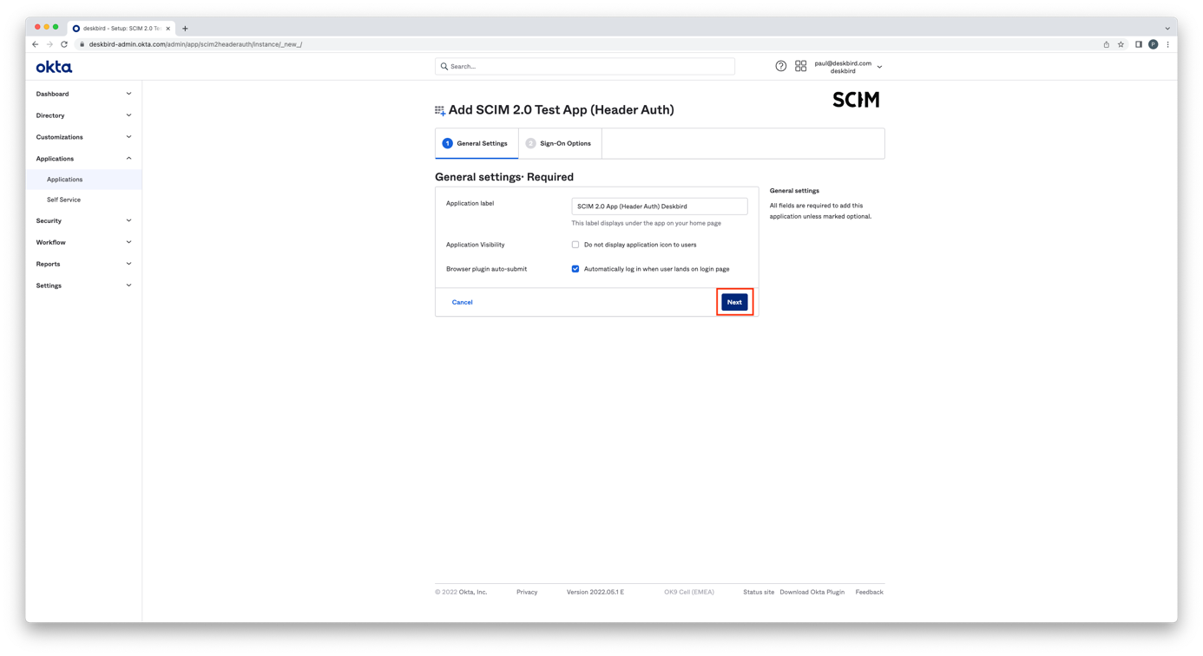Reload the page with the refresh icon
This screenshot has height=656, width=1203.
pyautogui.click(x=64, y=44)
